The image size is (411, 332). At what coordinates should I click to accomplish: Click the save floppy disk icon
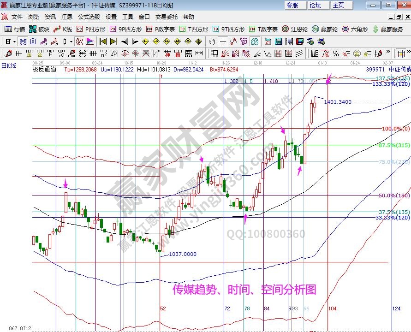point(300,41)
